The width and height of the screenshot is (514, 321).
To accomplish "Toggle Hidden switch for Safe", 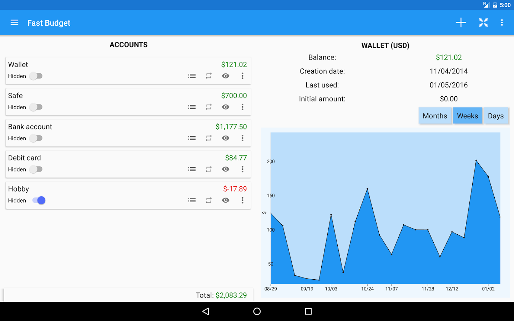I will pyautogui.click(x=36, y=107).
